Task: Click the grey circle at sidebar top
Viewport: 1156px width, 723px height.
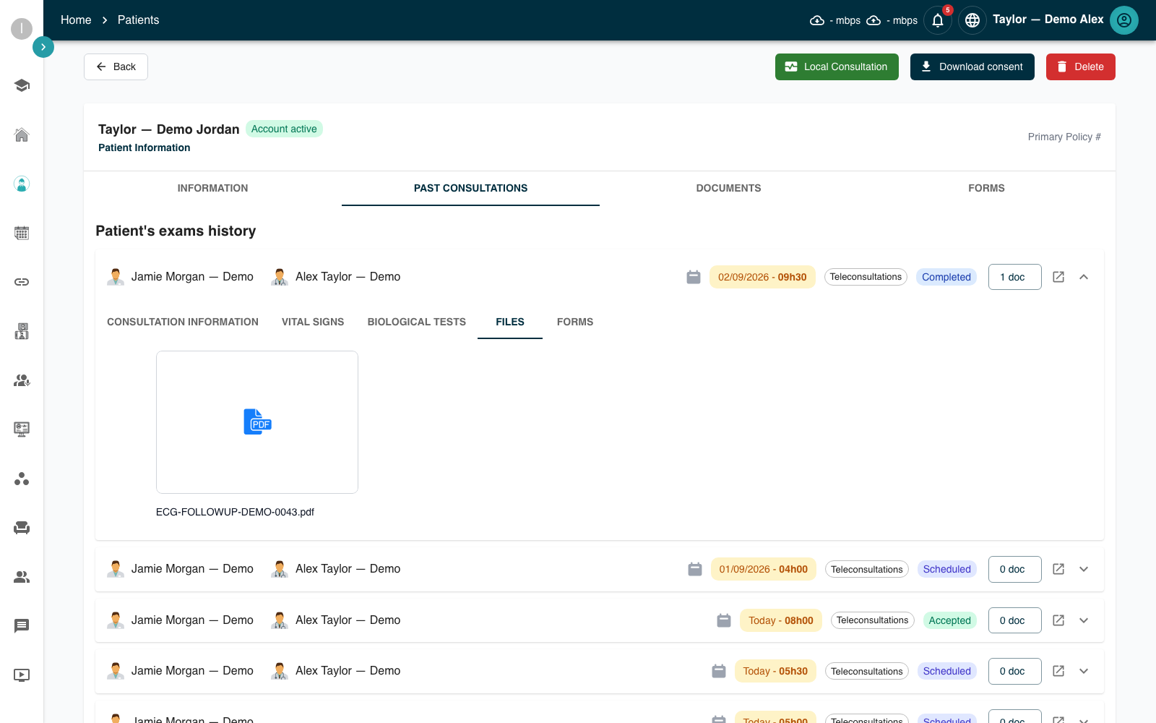Action: click(22, 29)
